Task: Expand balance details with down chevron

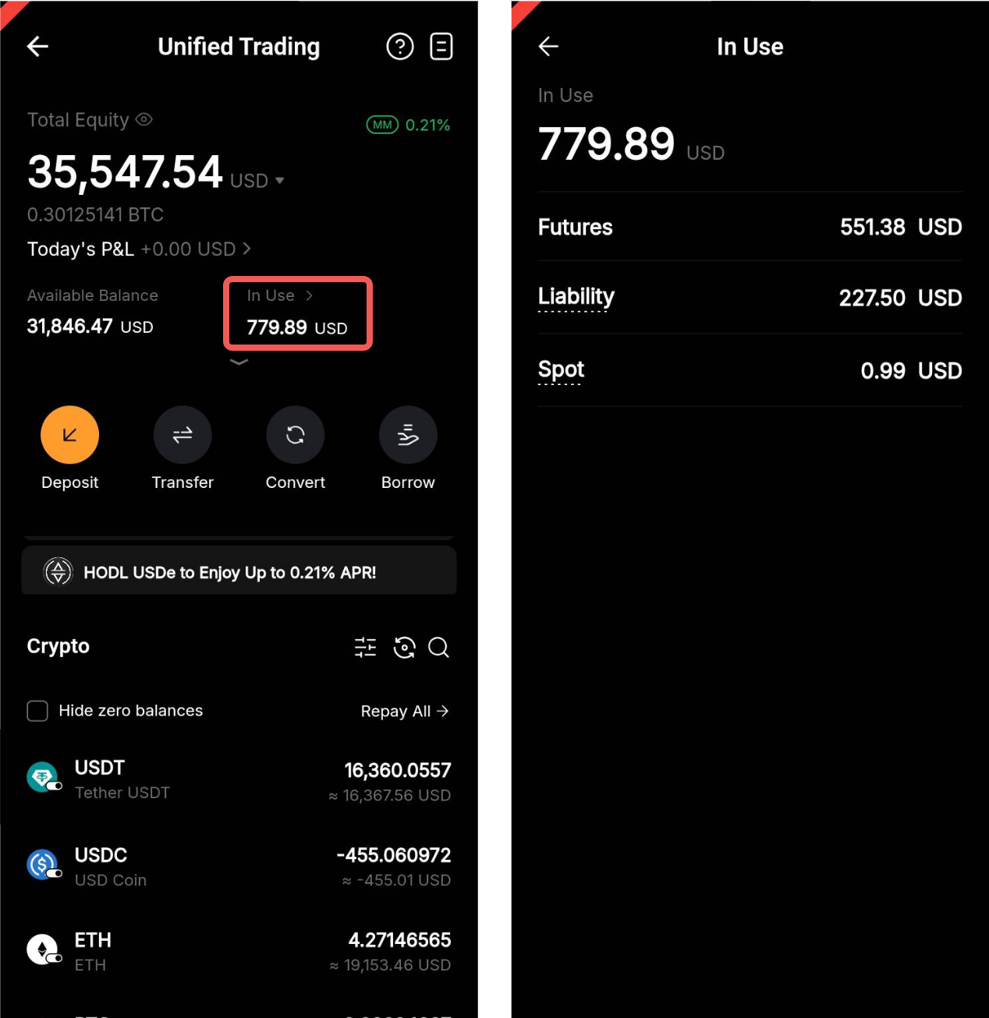Action: [x=239, y=362]
